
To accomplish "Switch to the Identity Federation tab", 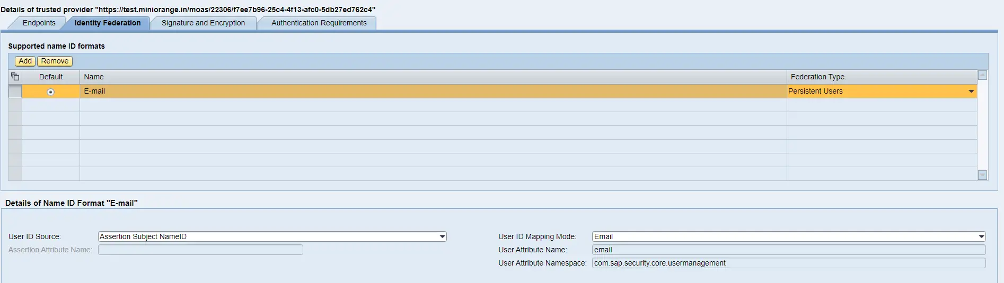I will (x=108, y=23).
